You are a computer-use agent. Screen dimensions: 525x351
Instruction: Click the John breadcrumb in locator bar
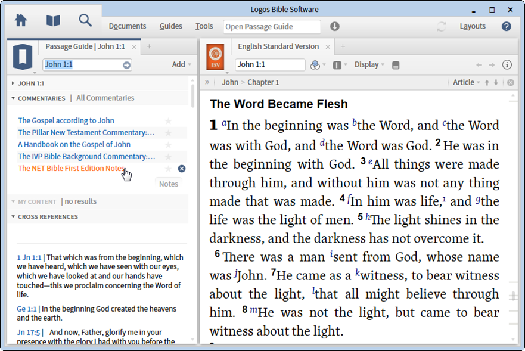point(230,82)
